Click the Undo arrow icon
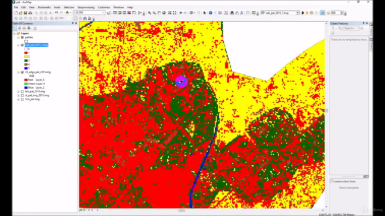The width and height of the screenshot is (385, 216). [57, 13]
